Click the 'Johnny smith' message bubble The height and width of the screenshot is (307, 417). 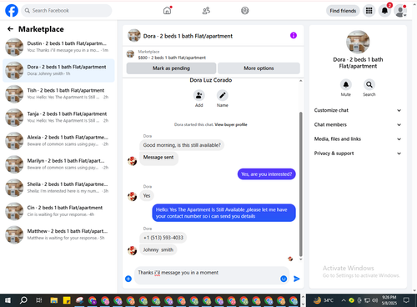pos(158,249)
